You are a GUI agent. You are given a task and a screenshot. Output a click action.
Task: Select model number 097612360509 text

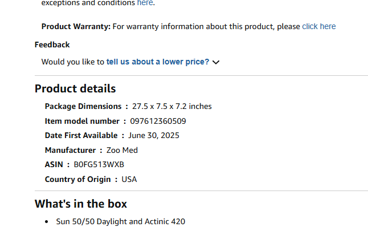[x=158, y=121]
